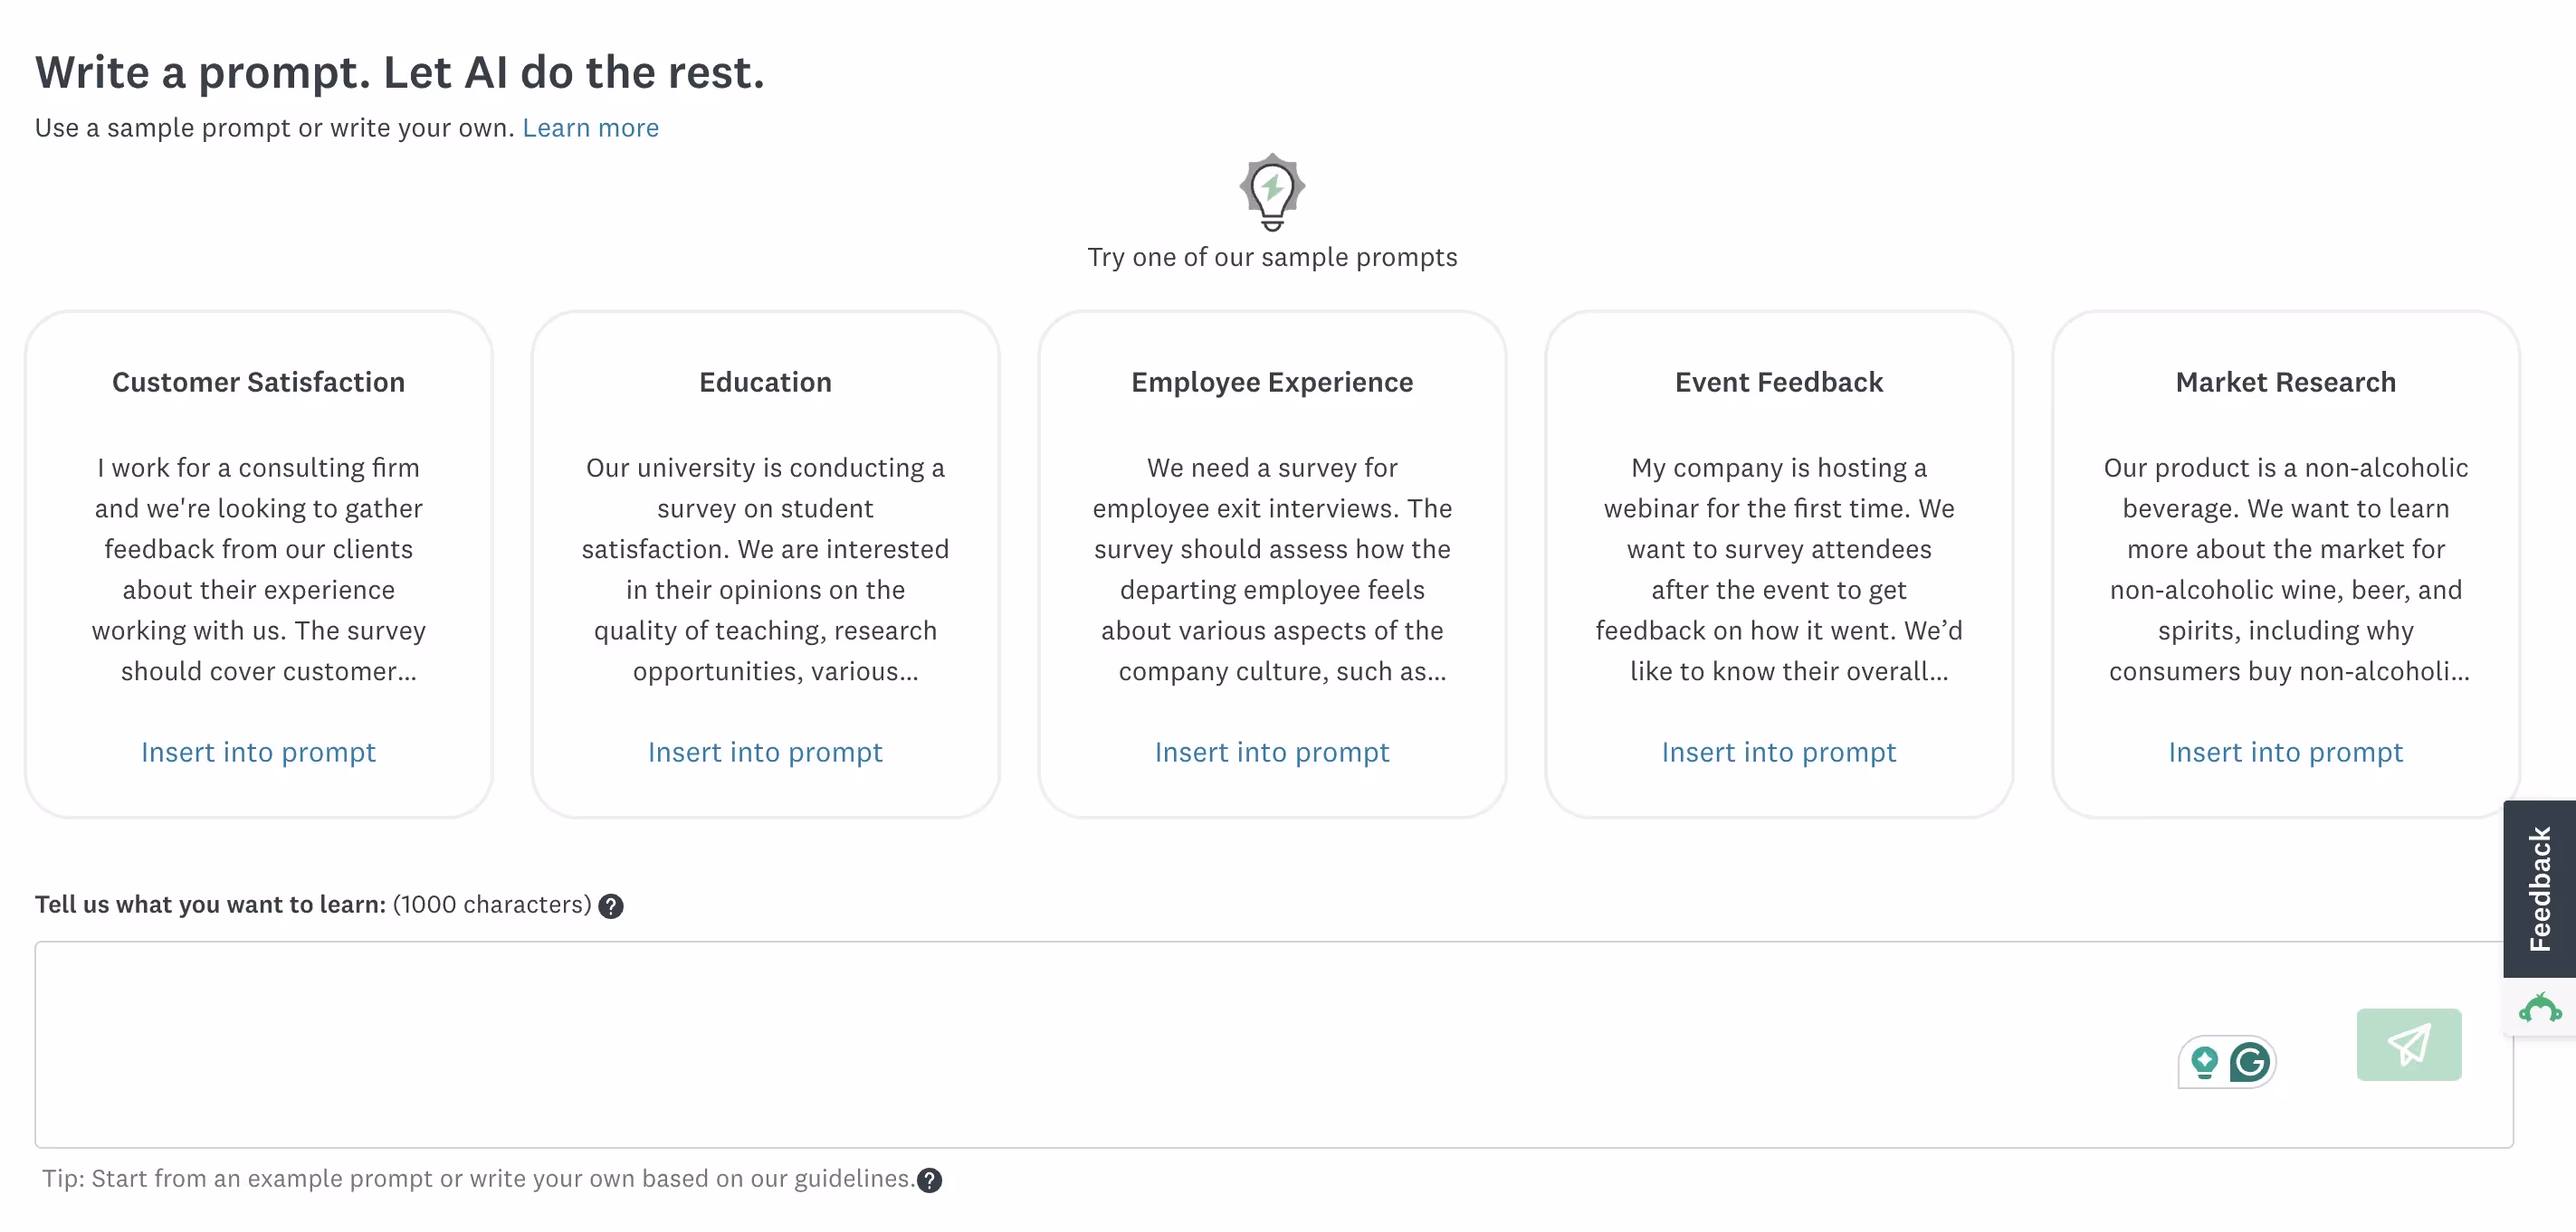The image size is (2576, 1232).
Task: Click the Grammarly G icon
Action: pos(2248,1062)
